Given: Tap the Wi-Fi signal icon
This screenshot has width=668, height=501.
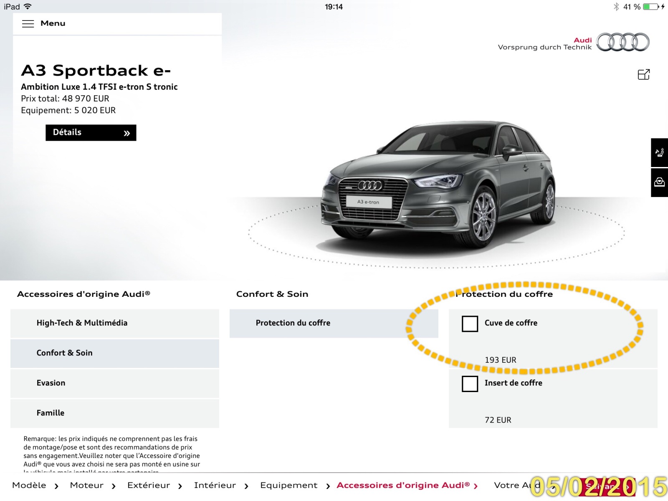Looking at the screenshot, I should (x=28, y=7).
